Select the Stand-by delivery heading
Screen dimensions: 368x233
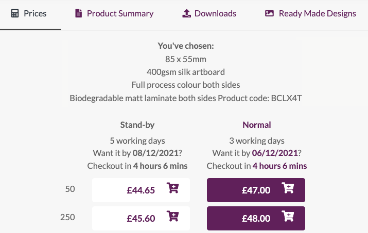[137, 125]
